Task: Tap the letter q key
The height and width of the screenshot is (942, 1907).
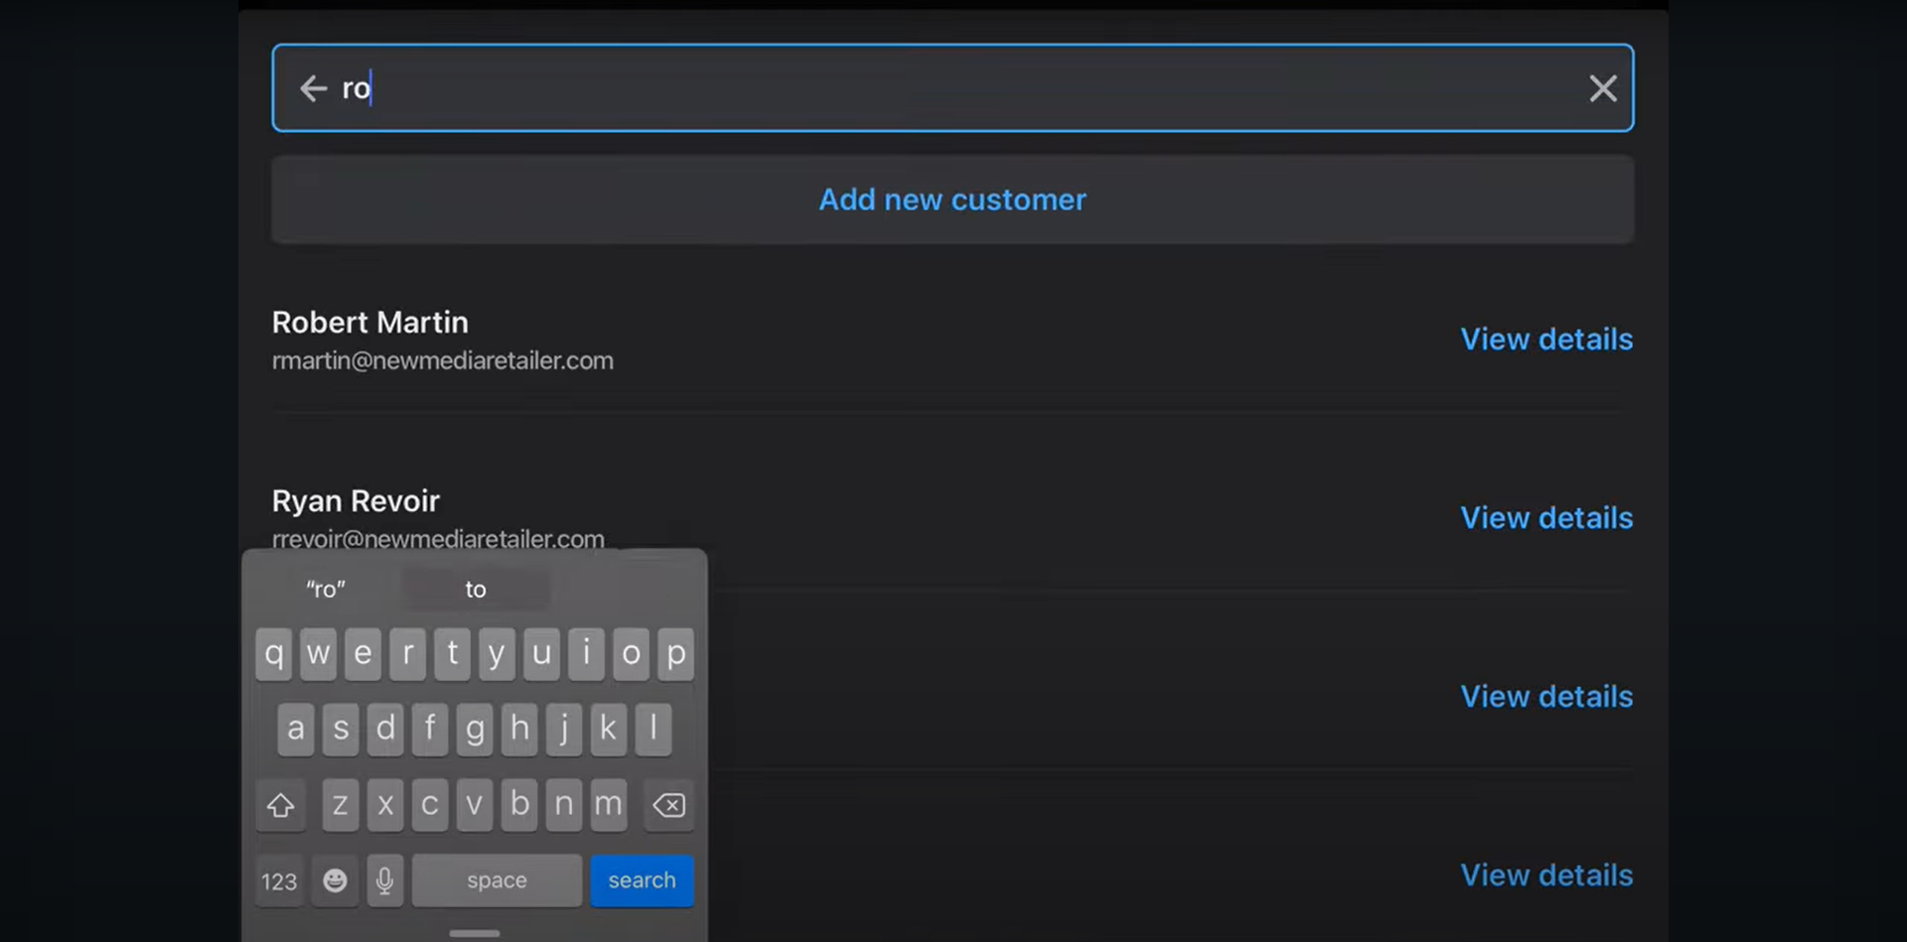Action: (x=274, y=654)
